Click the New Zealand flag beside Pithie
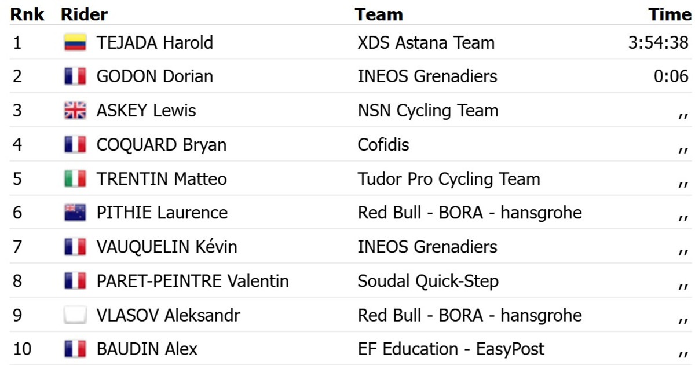The height and width of the screenshot is (365, 695). coord(75,213)
